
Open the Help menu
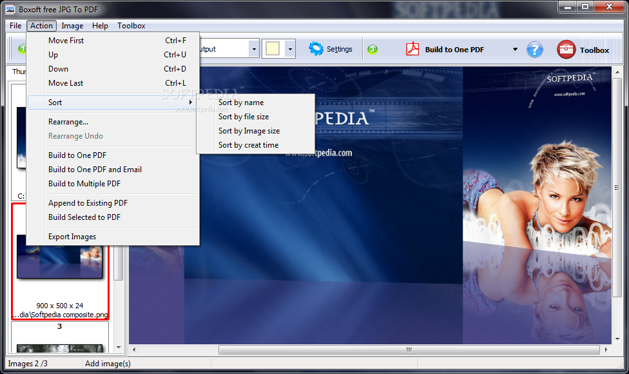(x=100, y=26)
